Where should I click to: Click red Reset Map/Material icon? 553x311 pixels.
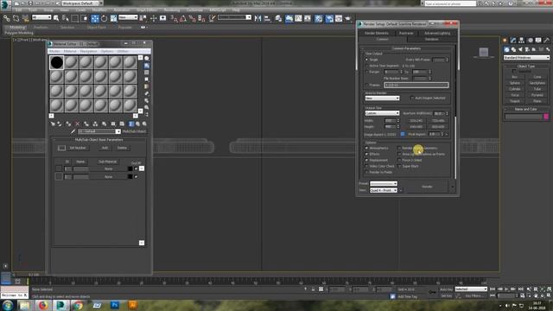coord(77,124)
